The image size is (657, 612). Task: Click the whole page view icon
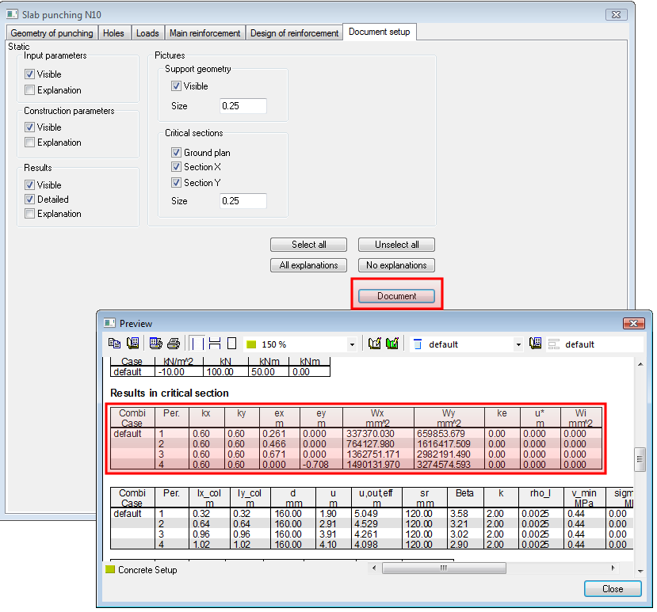click(231, 344)
